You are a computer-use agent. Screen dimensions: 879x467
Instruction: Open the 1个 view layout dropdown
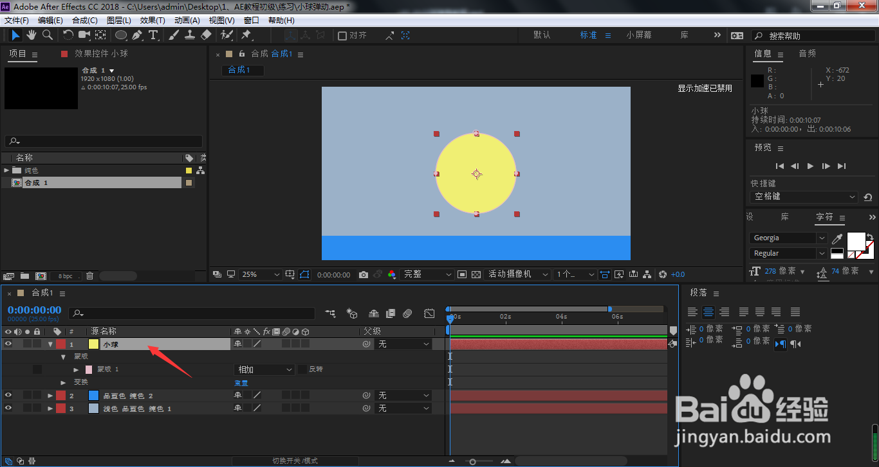tap(575, 274)
